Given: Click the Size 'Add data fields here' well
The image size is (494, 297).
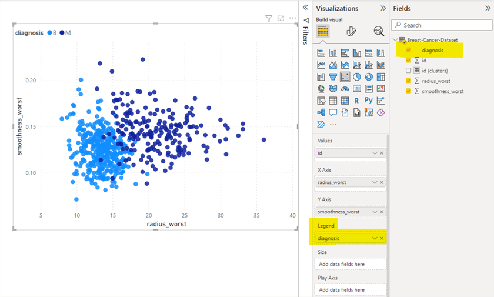Looking at the screenshot, I should pyautogui.click(x=351, y=264).
